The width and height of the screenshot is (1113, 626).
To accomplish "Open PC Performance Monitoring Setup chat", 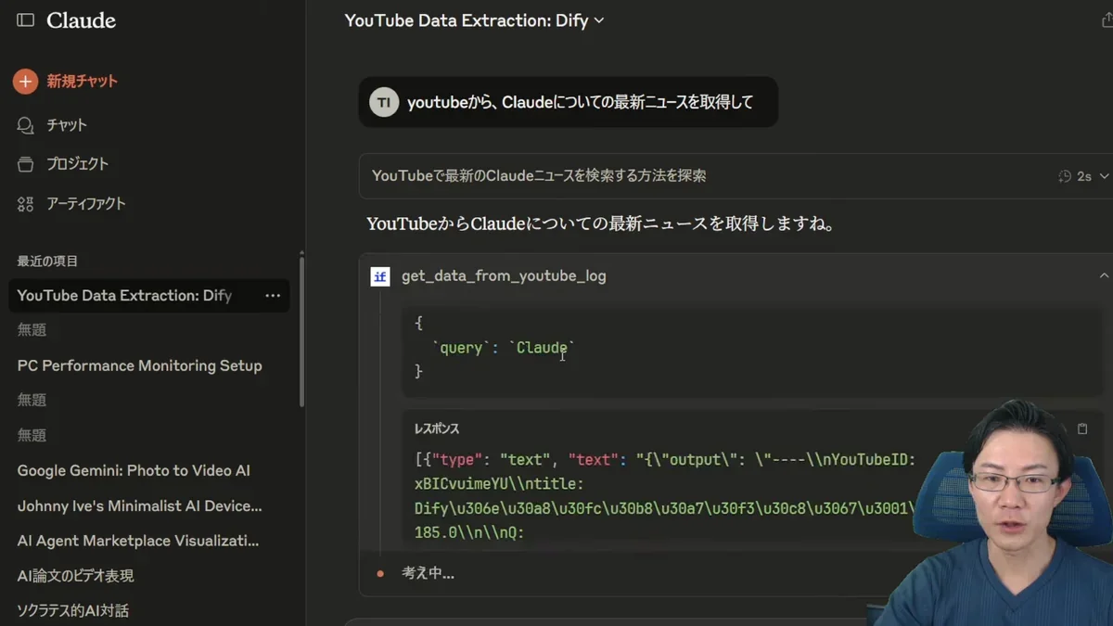I will tap(139, 365).
